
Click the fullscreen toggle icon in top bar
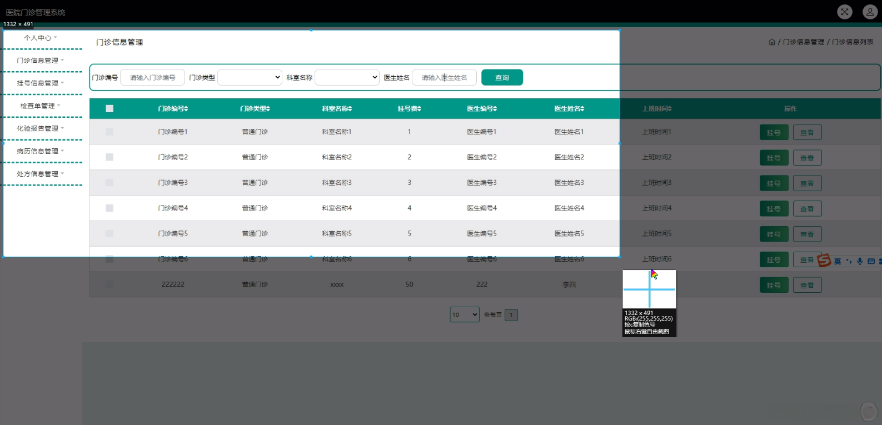tap(845, 12)
